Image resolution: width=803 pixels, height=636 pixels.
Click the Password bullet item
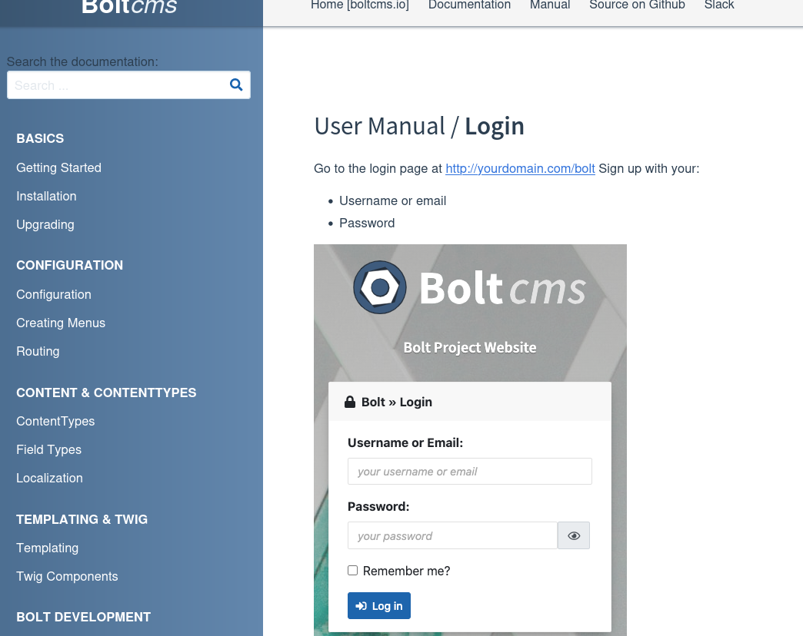coord(367,224)
